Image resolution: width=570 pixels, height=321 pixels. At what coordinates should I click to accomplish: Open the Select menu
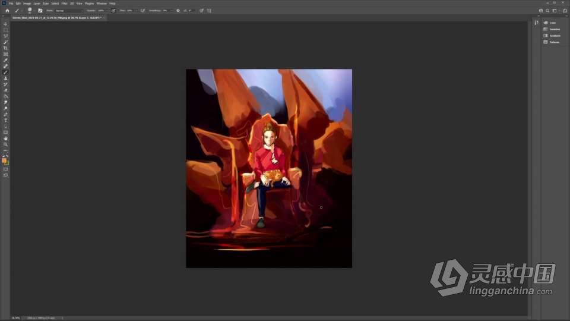click(x=55, y=4)
